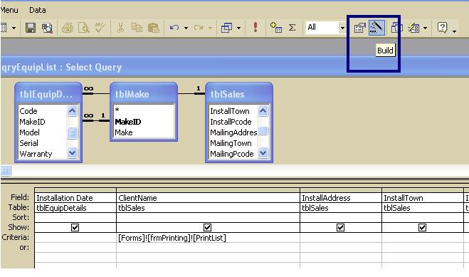This screenshot has height=277, width=469.
Task: Uncheck Show for InstallTown column
Action: (422, 228)
